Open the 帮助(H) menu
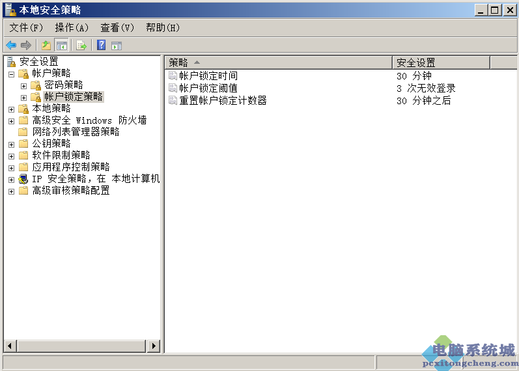This screenshot has width=519, height=371. tap(163, 27)
